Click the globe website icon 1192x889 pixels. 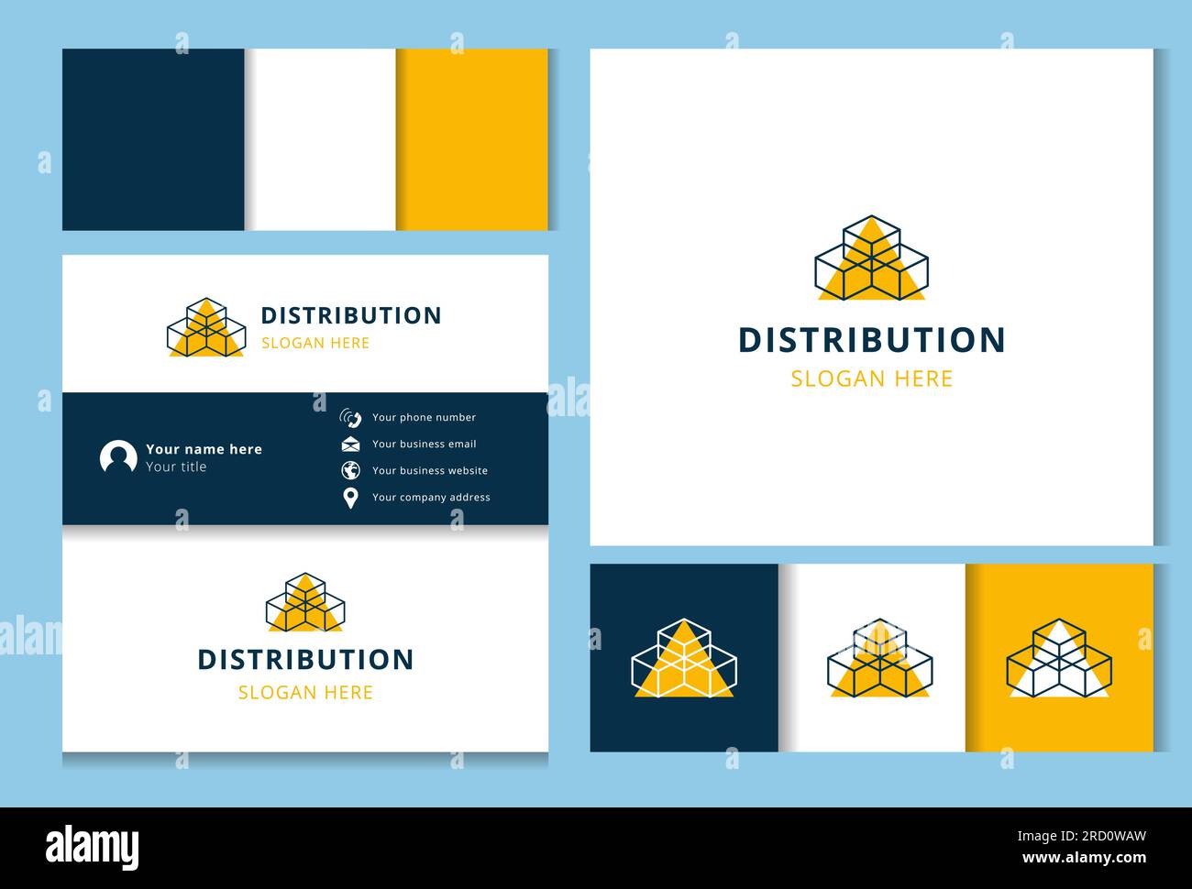350,471
